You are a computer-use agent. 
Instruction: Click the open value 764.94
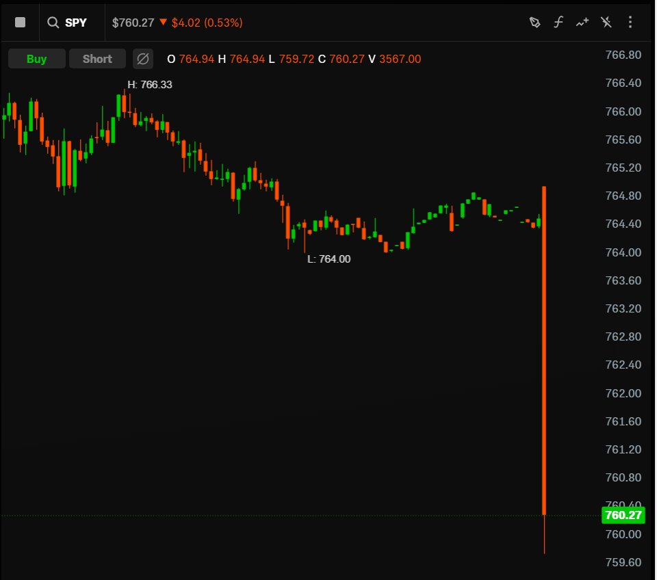tap(196, 59)
